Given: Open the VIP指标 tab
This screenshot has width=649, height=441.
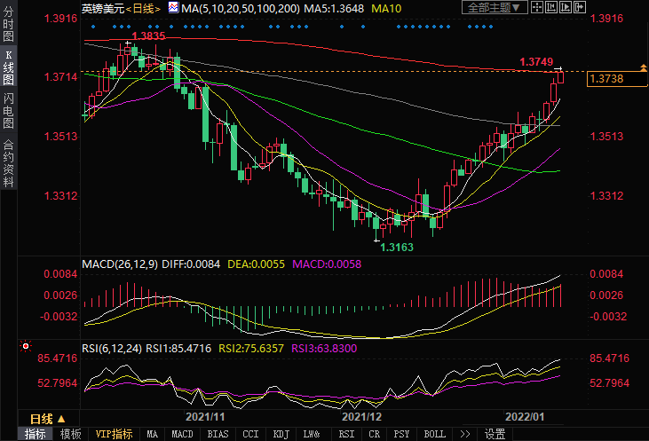Looking at the screenshot, I should pyautogui.click(x=114, y=434).
